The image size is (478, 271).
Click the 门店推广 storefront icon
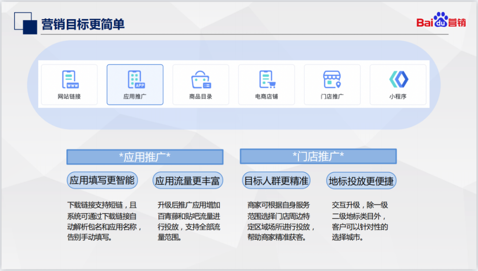(x=332, y=79)
